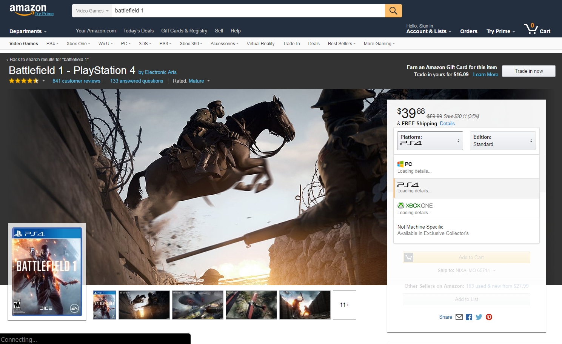Select the PS4 platform list option
562x344 pixels.
467,188
